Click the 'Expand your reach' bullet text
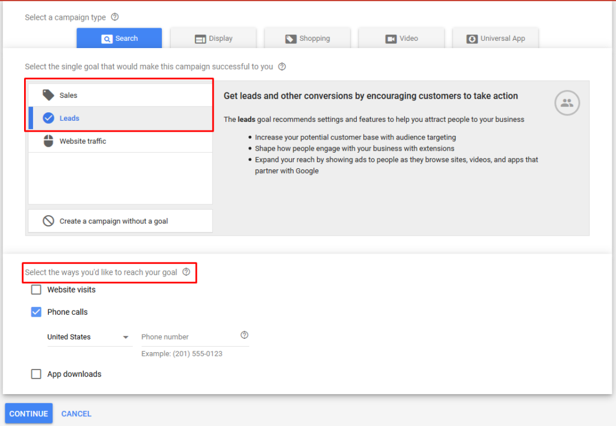This screenshot has width=616, height=426. click(x=396, y=165)
